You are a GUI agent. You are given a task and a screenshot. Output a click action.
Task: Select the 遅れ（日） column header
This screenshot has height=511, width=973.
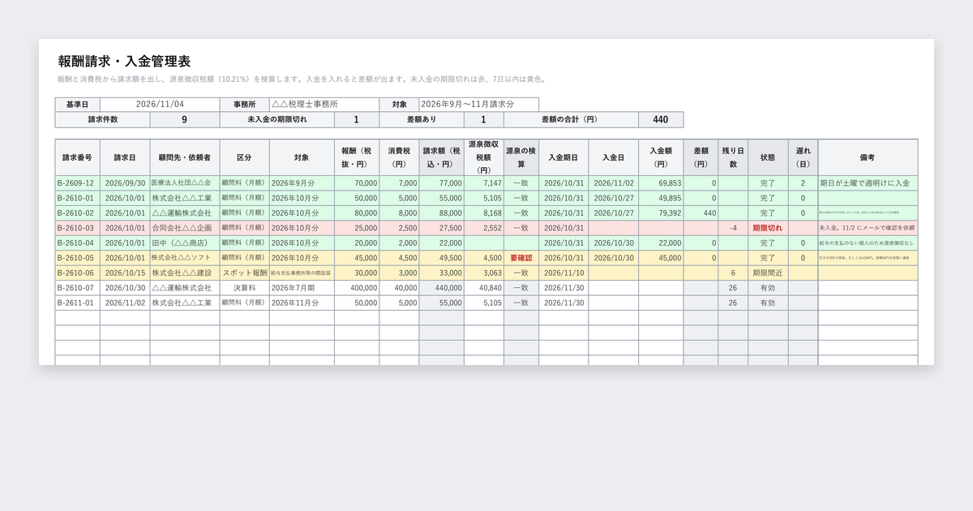(803, 157)
